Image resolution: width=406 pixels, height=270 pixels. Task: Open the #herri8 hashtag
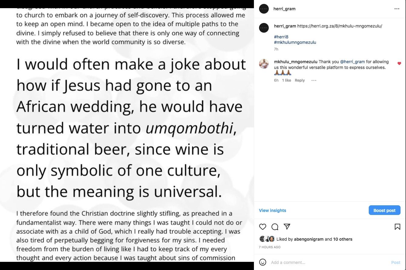pyautogui.click(x=281, y=37)
